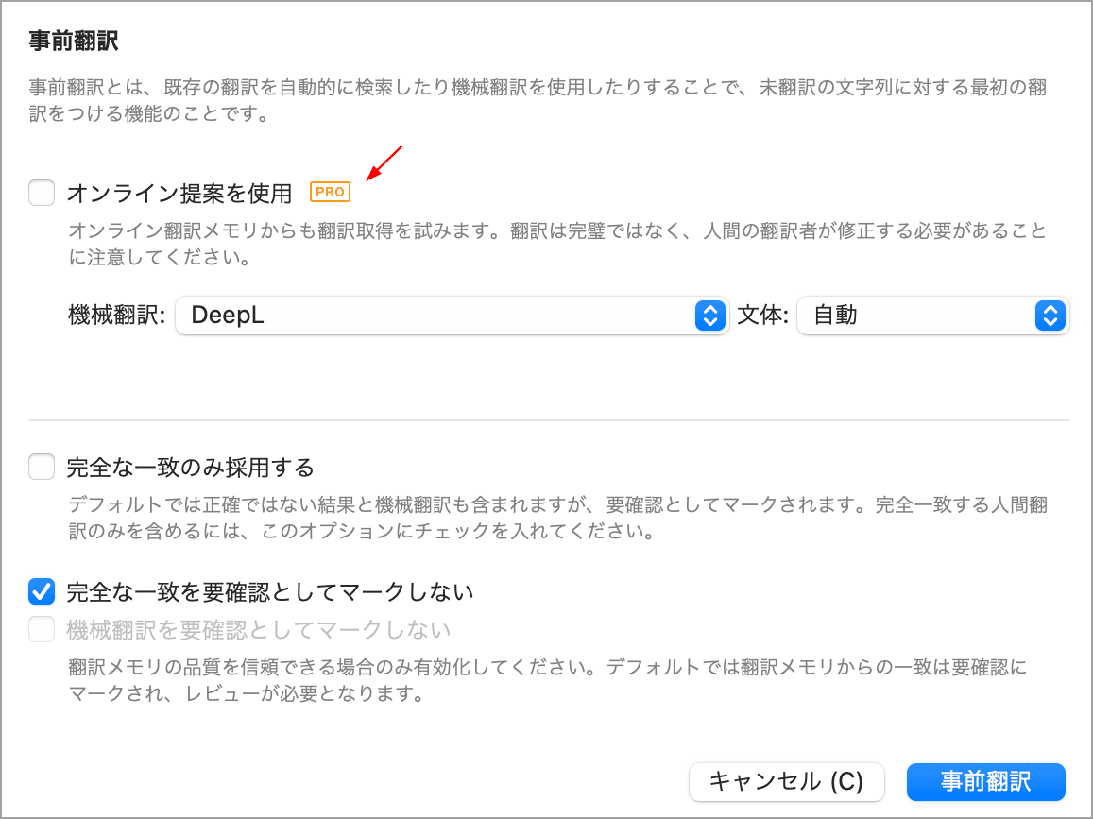Viewport: 1093px width, 819px height.
Task: Check the 完全な一致のみ採用する checkbox
Action: click(x=42, y=467)
